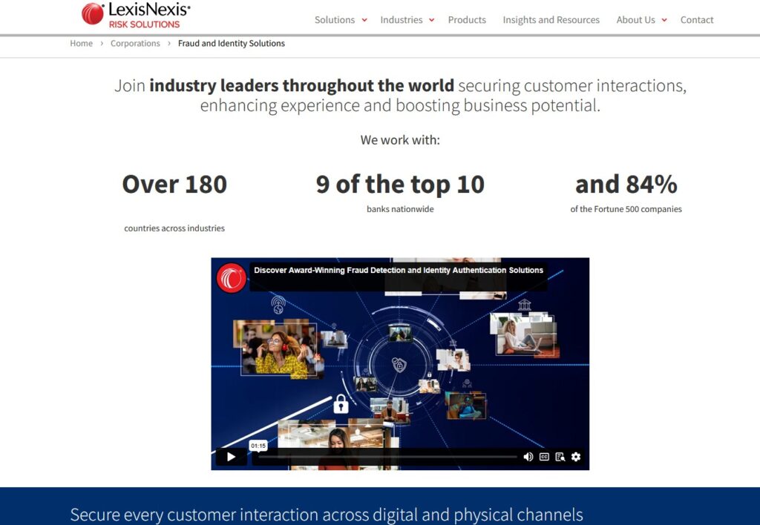Viewport: 760px width, 525px height.
Task: Click 'countries across industries' text
Action: 174,228
